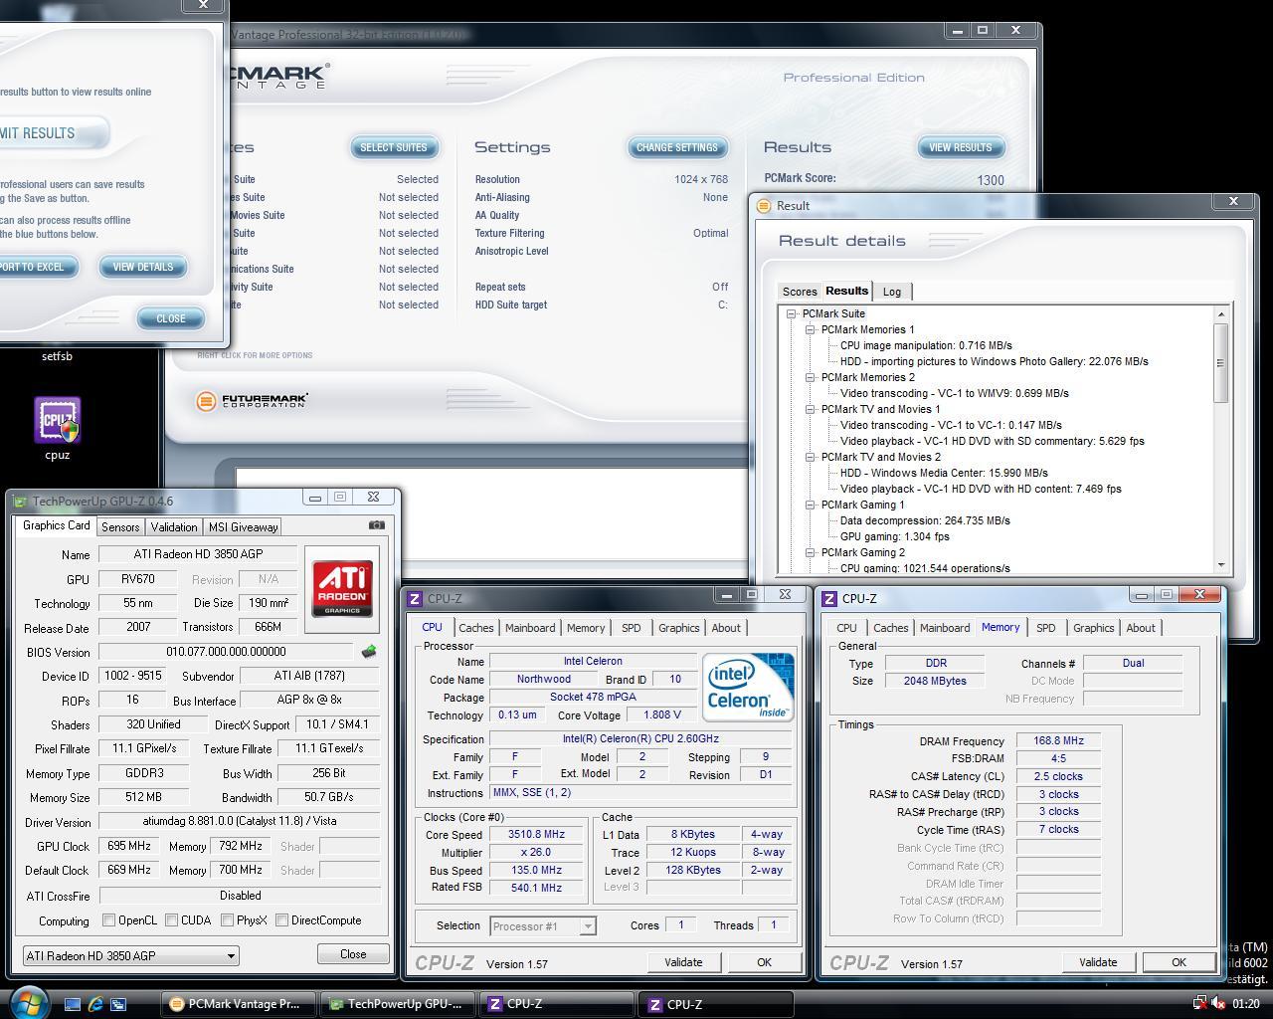Click the GPU-Z BIOS Version field
The image size is (1273, 1019).
coord(227,652)
